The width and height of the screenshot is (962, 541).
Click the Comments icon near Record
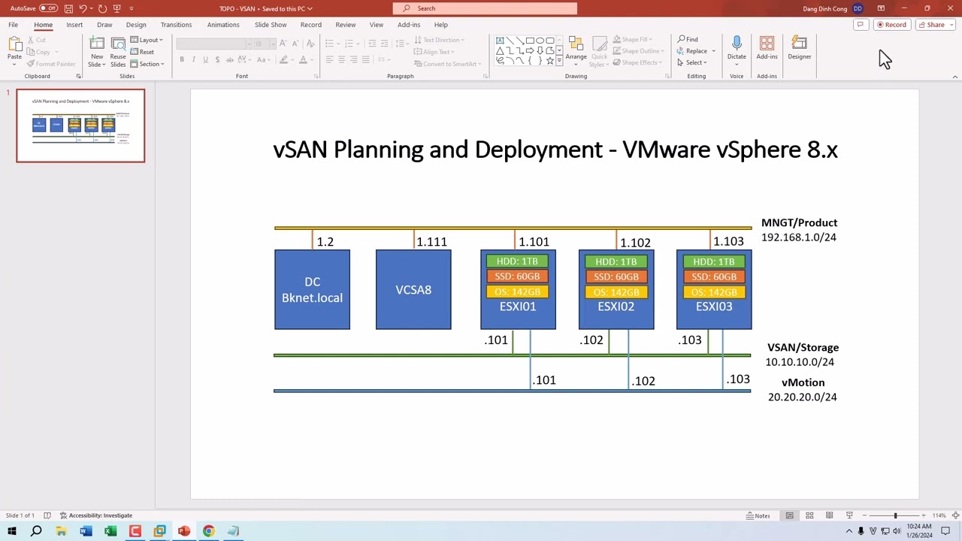point(861,25)
